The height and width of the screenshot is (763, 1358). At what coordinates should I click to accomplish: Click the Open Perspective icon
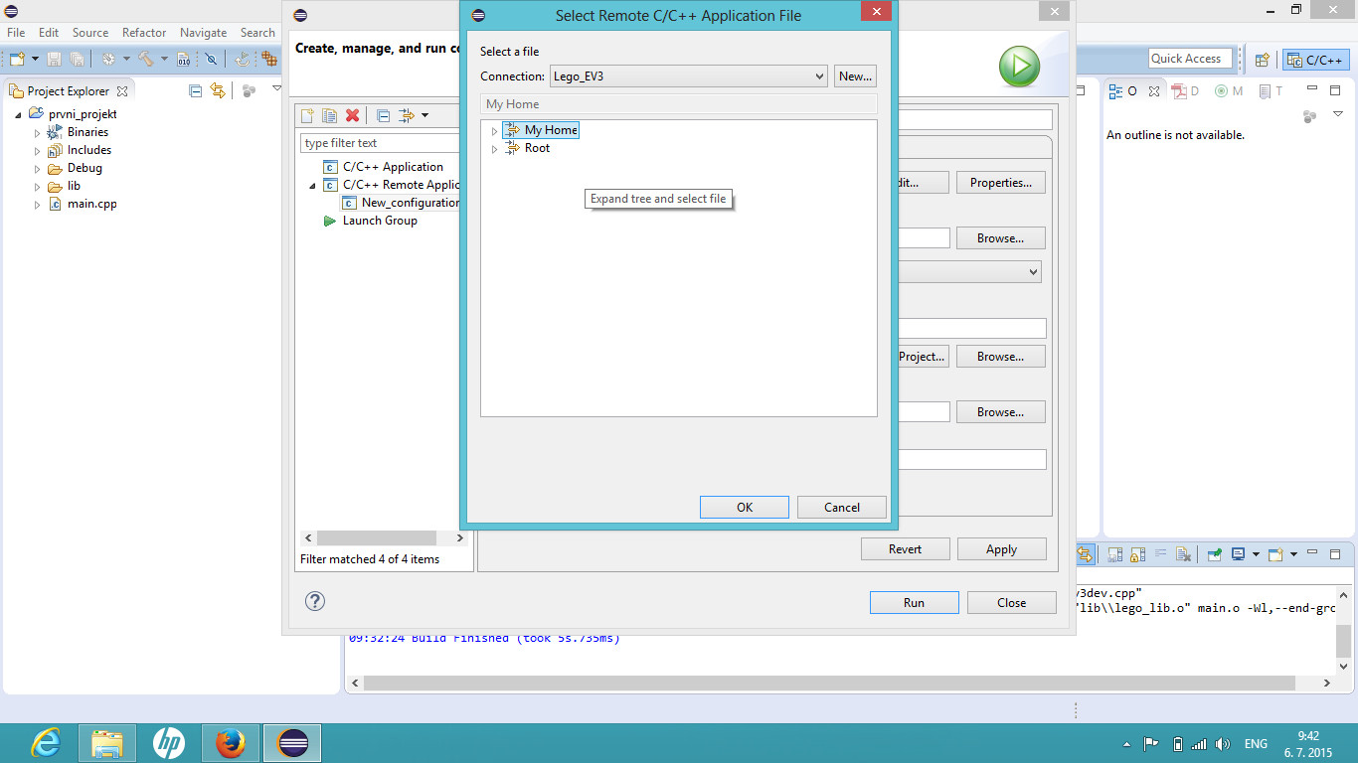(1262, 60)
